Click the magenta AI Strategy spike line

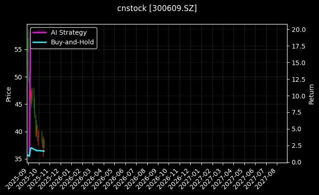(30, 69)
